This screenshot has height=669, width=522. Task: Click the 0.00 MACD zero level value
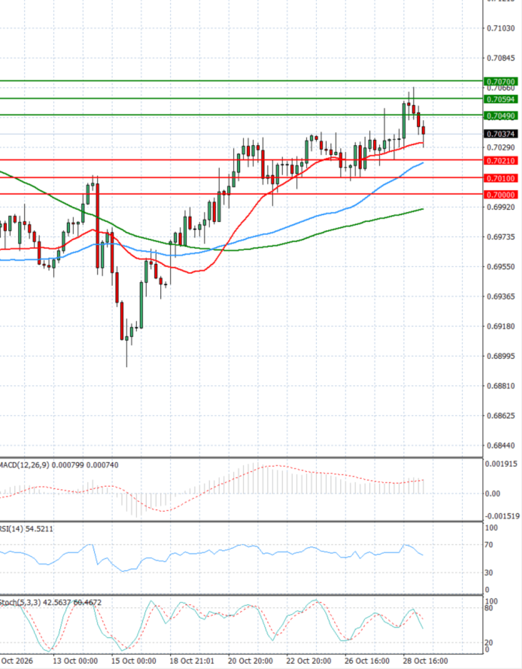[493, 494]
